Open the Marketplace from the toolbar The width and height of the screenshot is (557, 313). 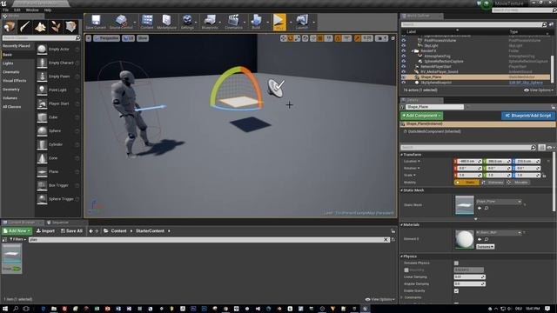tap(166, 22)
